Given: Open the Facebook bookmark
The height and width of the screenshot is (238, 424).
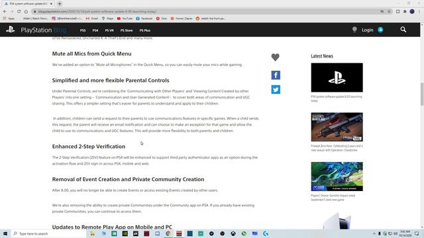Looking at the screenshot, I should point(144,19).
